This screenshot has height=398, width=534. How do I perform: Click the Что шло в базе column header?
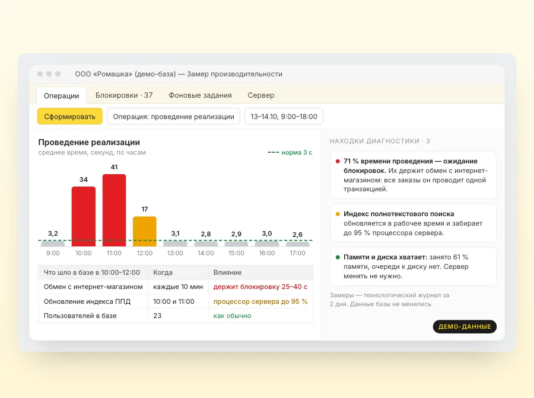[93, 272]
